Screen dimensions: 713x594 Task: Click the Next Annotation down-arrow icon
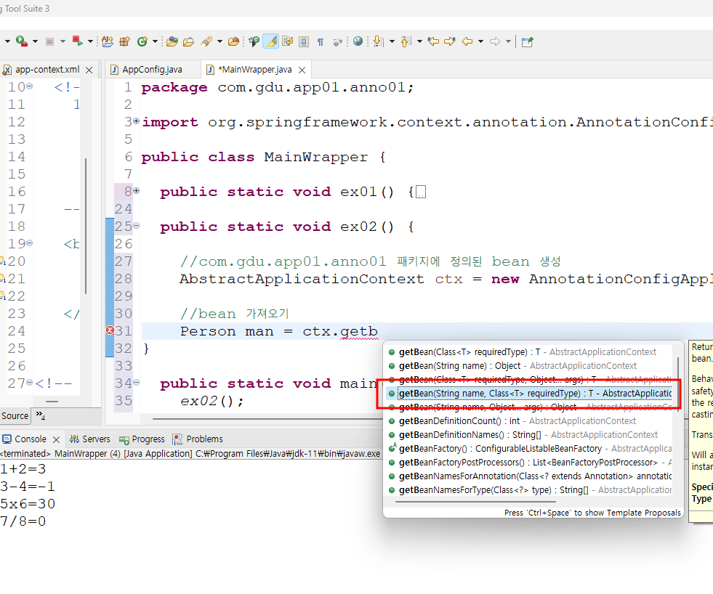(379, 42)
